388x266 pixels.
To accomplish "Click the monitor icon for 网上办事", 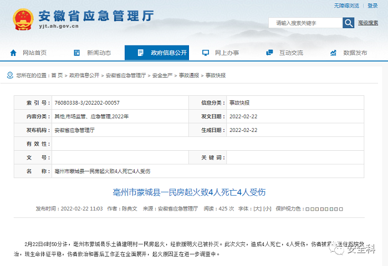I will point(206,53).
